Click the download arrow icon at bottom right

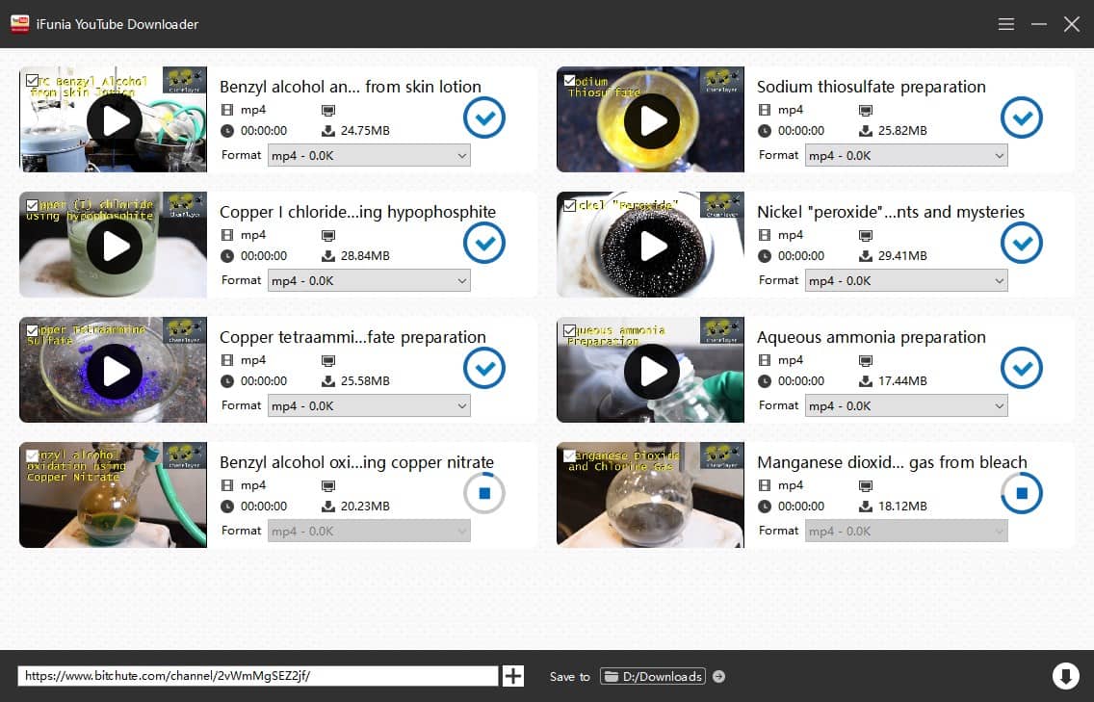[x=1065, y=676]
